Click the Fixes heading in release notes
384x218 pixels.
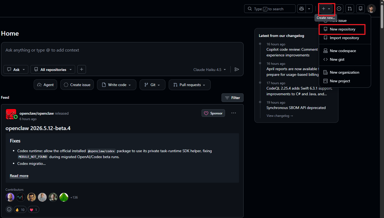(x=15, y=141)
